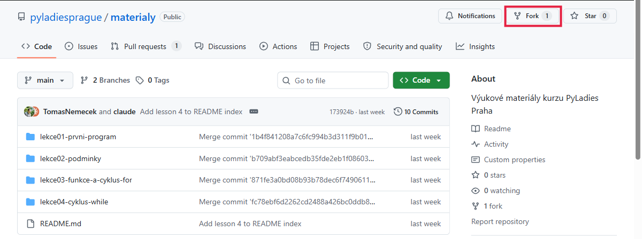The width and height of the screenshot is (642, 239).
Task: Open README.md's Add lesson 4 commit
Action: [250, 224]
